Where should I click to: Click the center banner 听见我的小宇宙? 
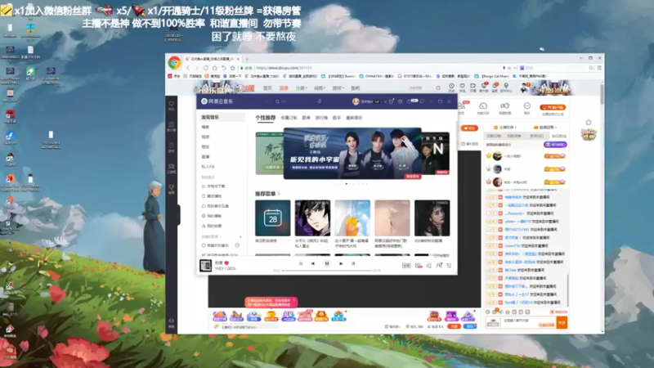352,153
